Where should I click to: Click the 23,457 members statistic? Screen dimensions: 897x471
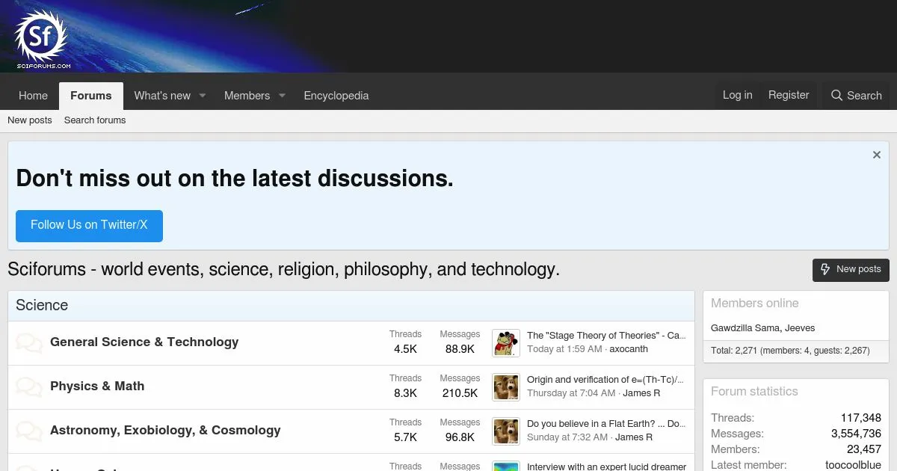(x=864, y=449)
